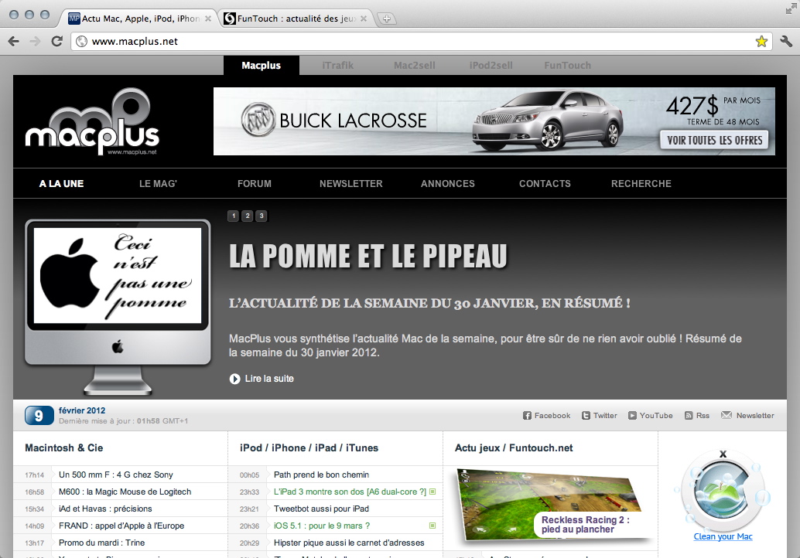This screenshot has width=800, height=558.
Task: Click the iMac Ceci n'est pas une pomme image
Action: [118, 308]
